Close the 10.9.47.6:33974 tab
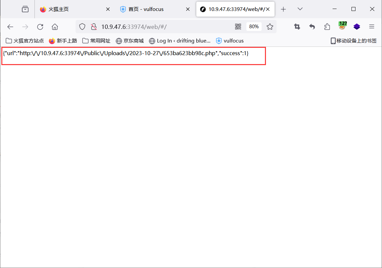This screenshot has height=268, width=382. [268, 9]
